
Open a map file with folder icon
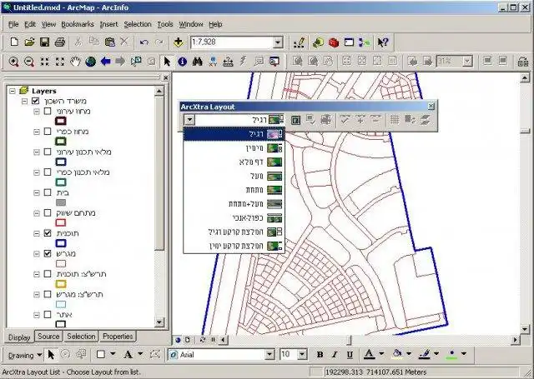pos(30,42)
